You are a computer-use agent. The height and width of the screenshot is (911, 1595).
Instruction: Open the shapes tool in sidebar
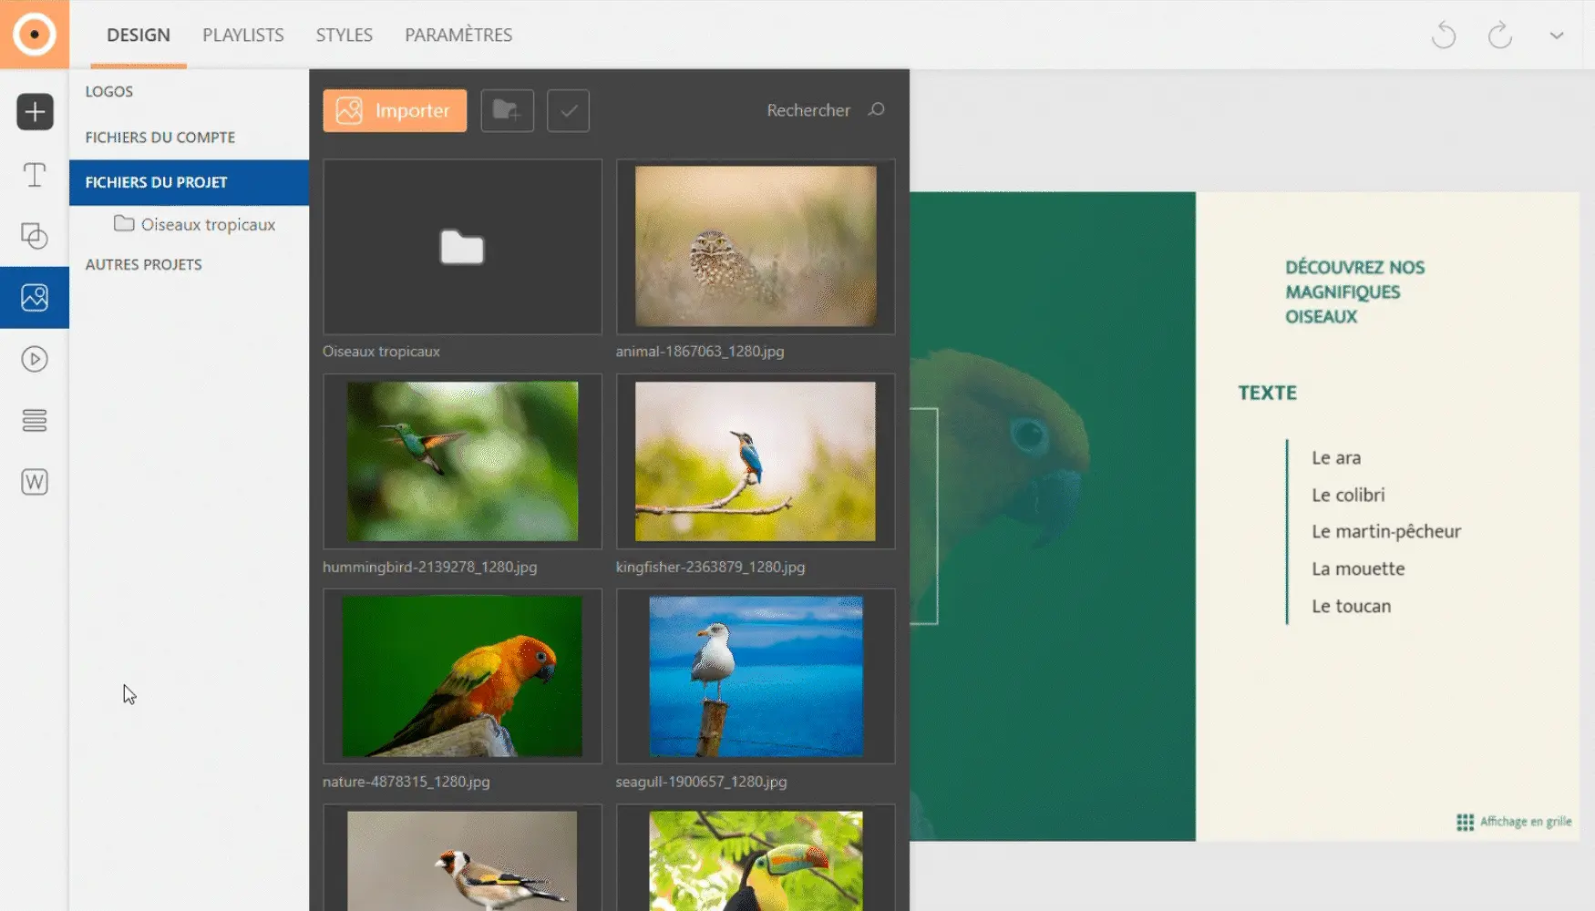tap(35, 236)
